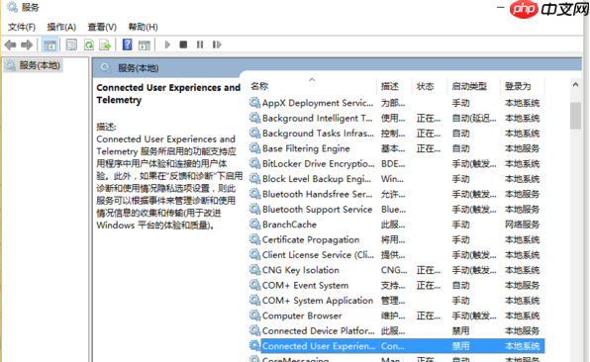This screenshot has height=362, width=590.
Task: Click the Forward arrow toolbar icon
Action: pyautogui.click(x=27, y=45)
